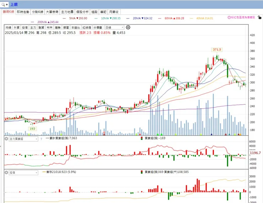Toggle the 均線 moving average overlay

(x=9, y=27)
